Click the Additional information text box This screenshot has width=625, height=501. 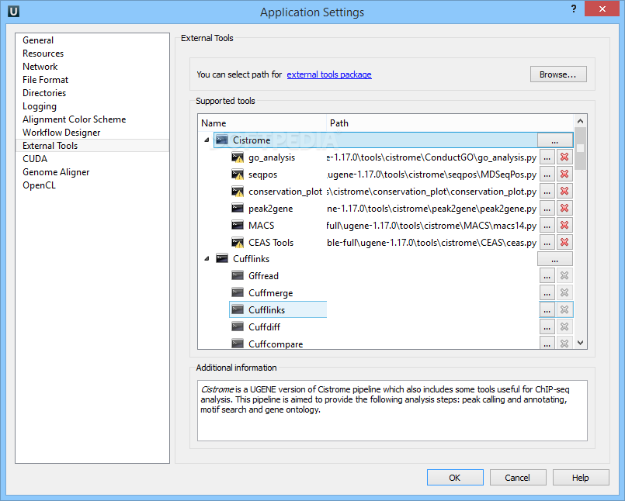coord(392,410)
